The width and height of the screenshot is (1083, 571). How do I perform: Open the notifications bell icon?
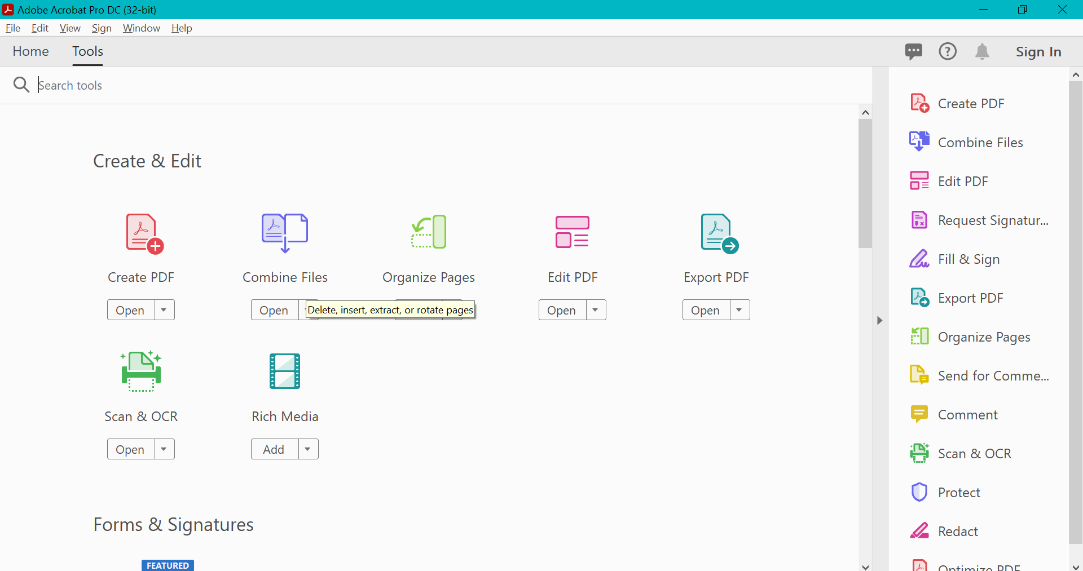point(982,52)
